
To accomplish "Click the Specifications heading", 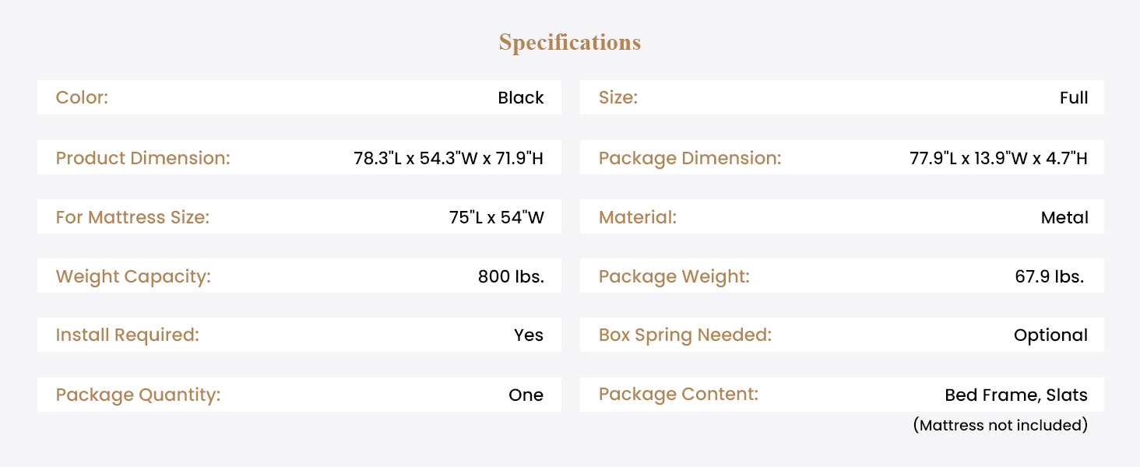I will [x=569, y=42].
